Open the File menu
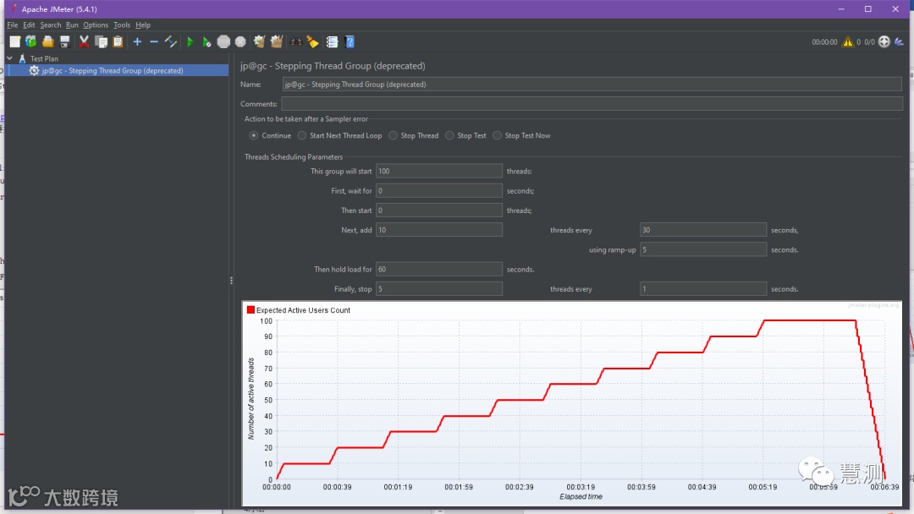 click(x=12, y=25)
